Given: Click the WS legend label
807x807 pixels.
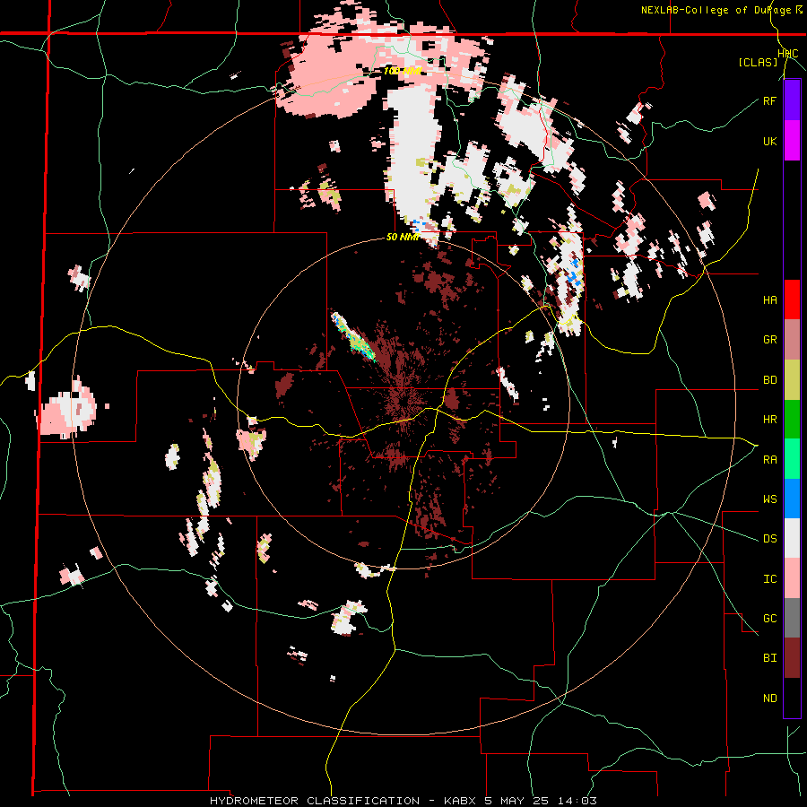Looking at the screenshot, I should click(x=769, y=499).
